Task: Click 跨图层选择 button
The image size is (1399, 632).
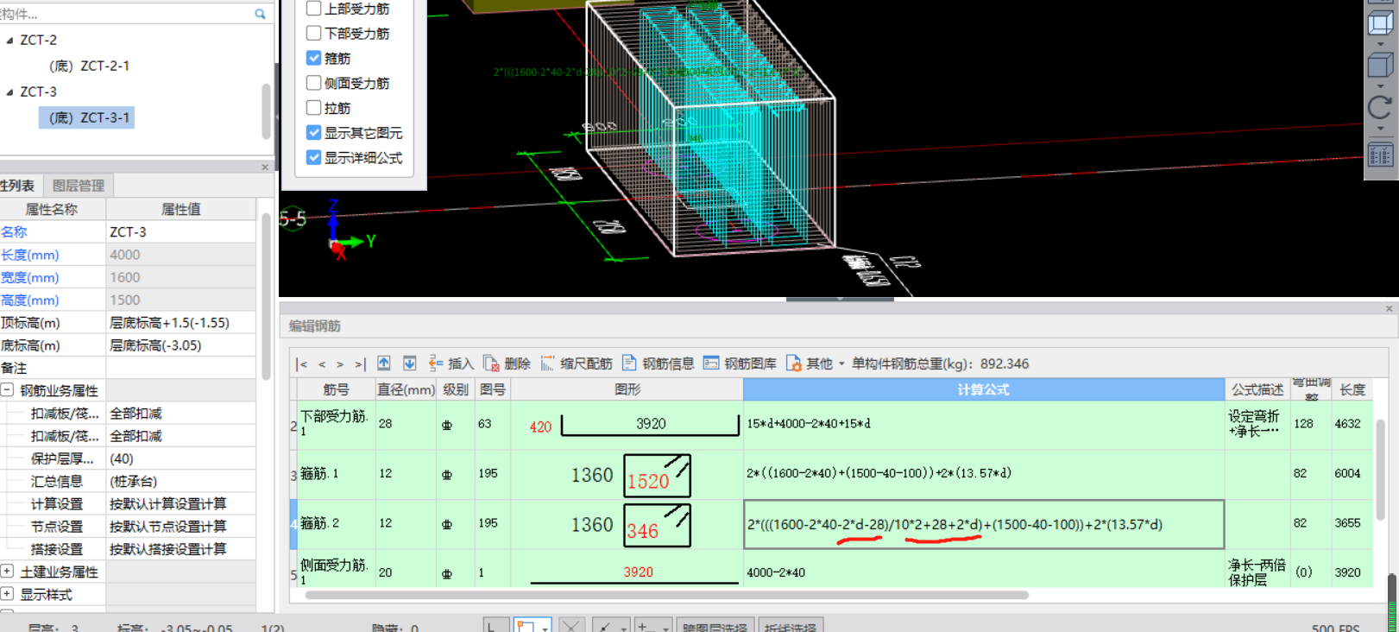Action: pyautogui.click(x=715, y=627)
